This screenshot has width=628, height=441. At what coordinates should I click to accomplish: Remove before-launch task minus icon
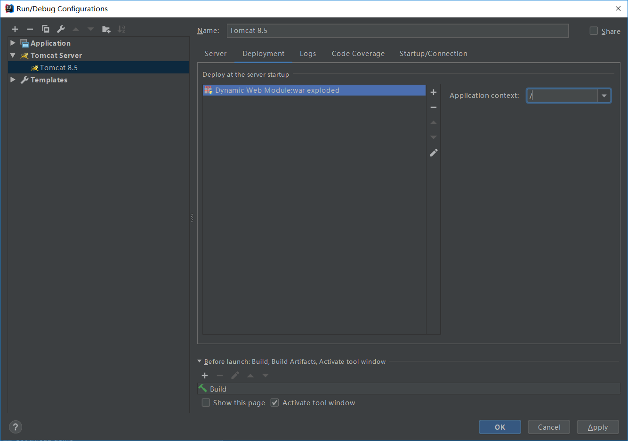(220, 376)
